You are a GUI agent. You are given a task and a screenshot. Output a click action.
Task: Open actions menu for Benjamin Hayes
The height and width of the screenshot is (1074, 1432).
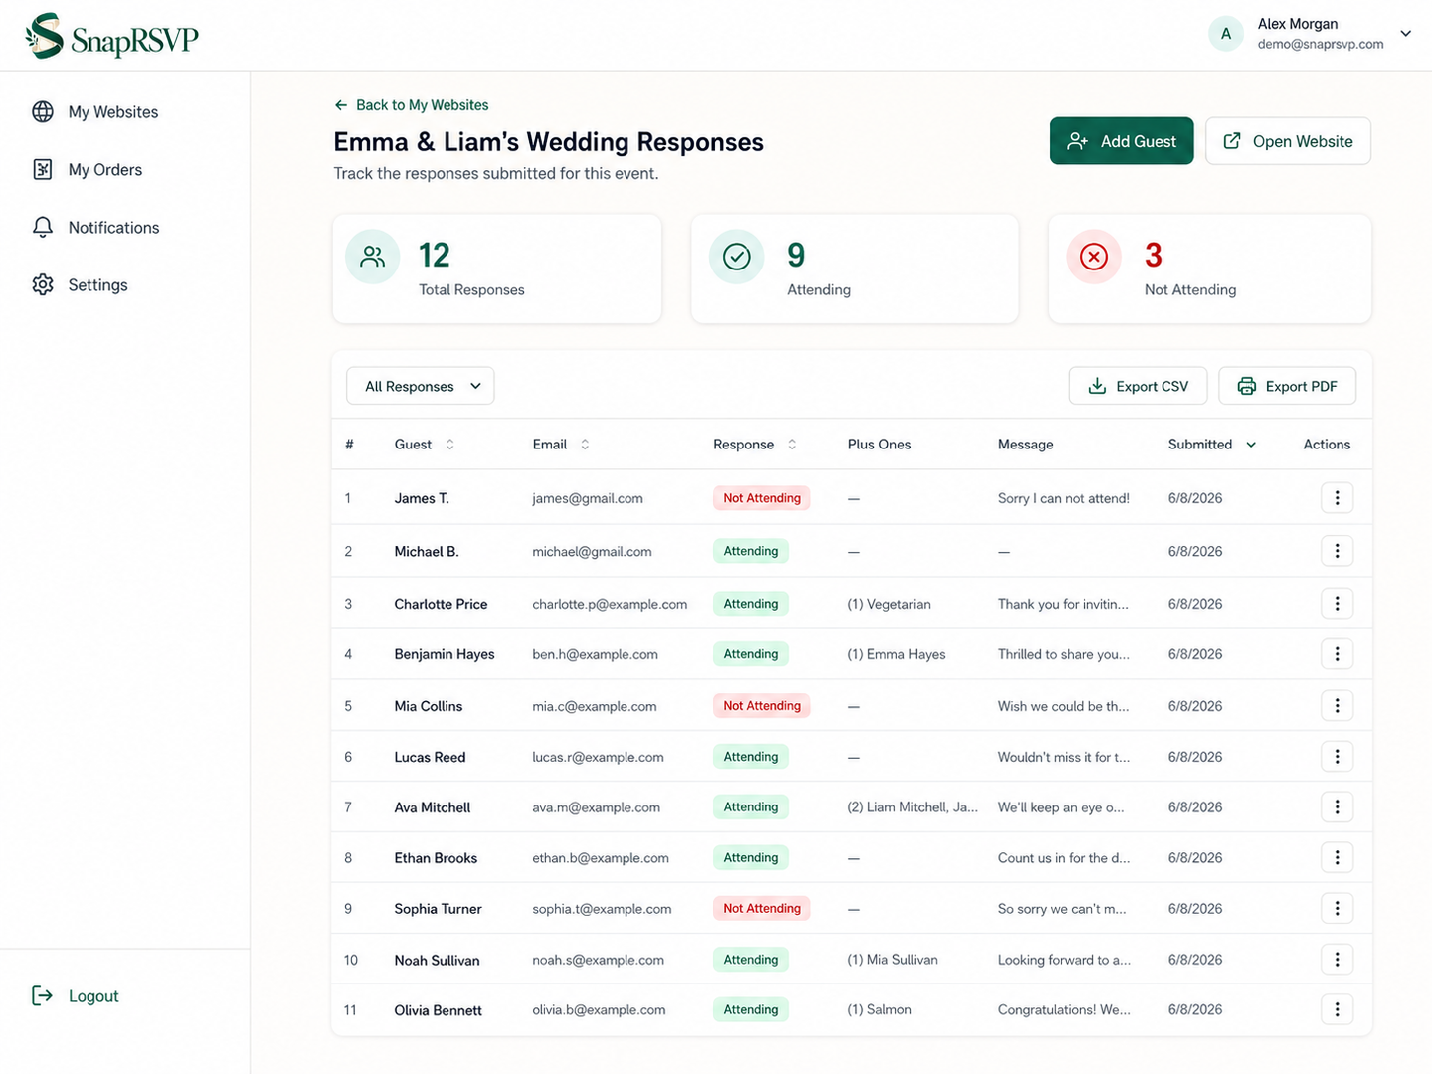[1337, 654]
